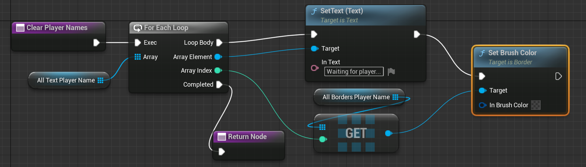Click the SetText function icon
The height and width of the screenshot is (167, 586).
pyautogui.click(x=314, y=11)
